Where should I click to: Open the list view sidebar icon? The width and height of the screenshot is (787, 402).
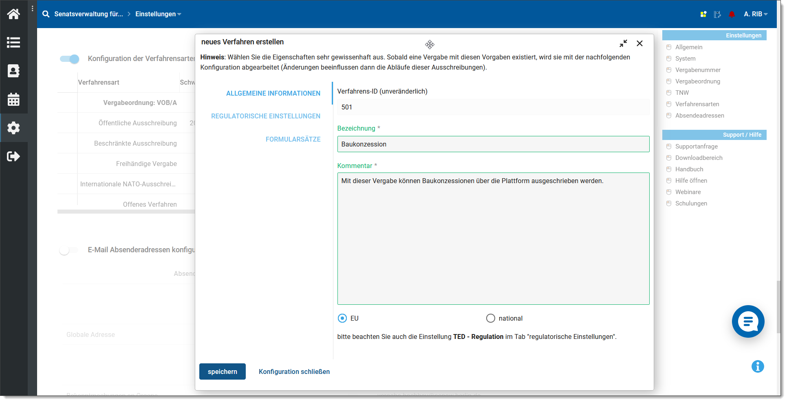[x=13, y=42]
